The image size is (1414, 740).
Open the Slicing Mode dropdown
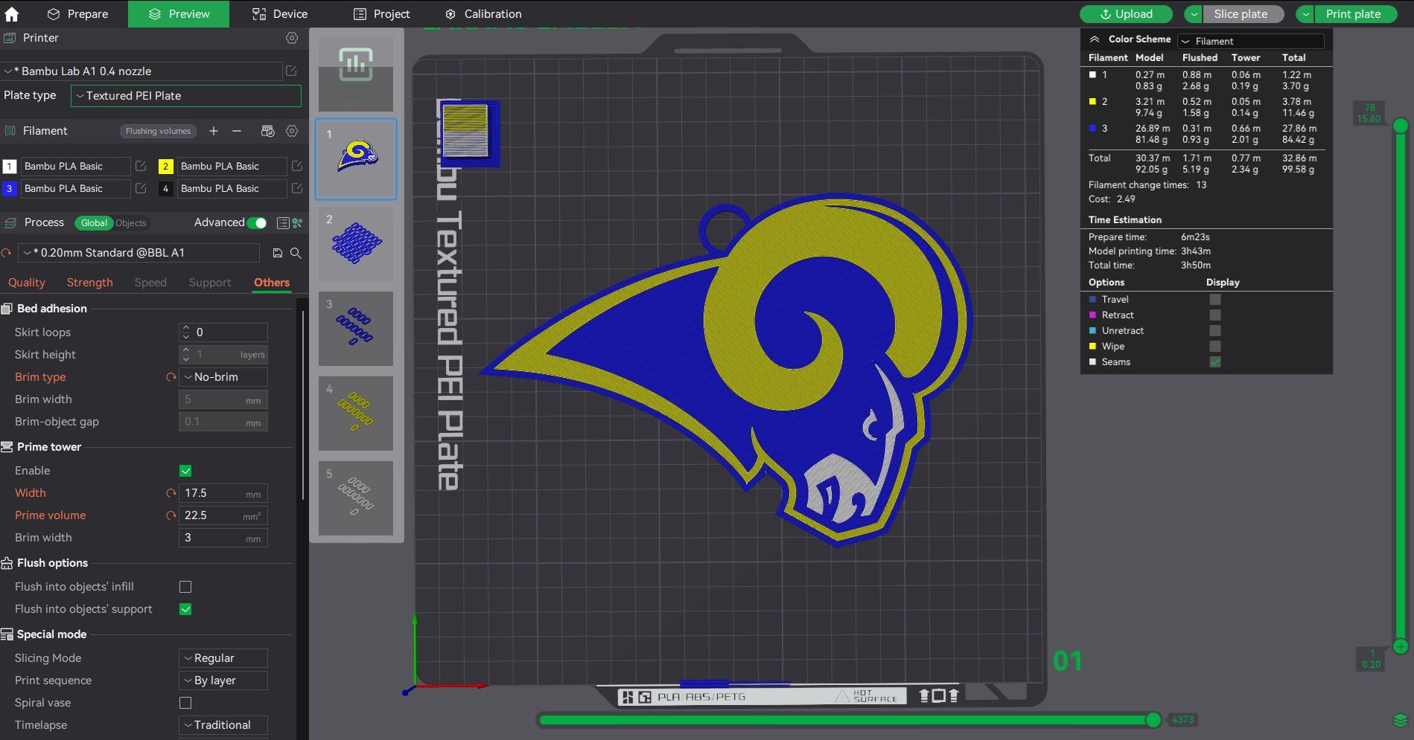point(223,658)
